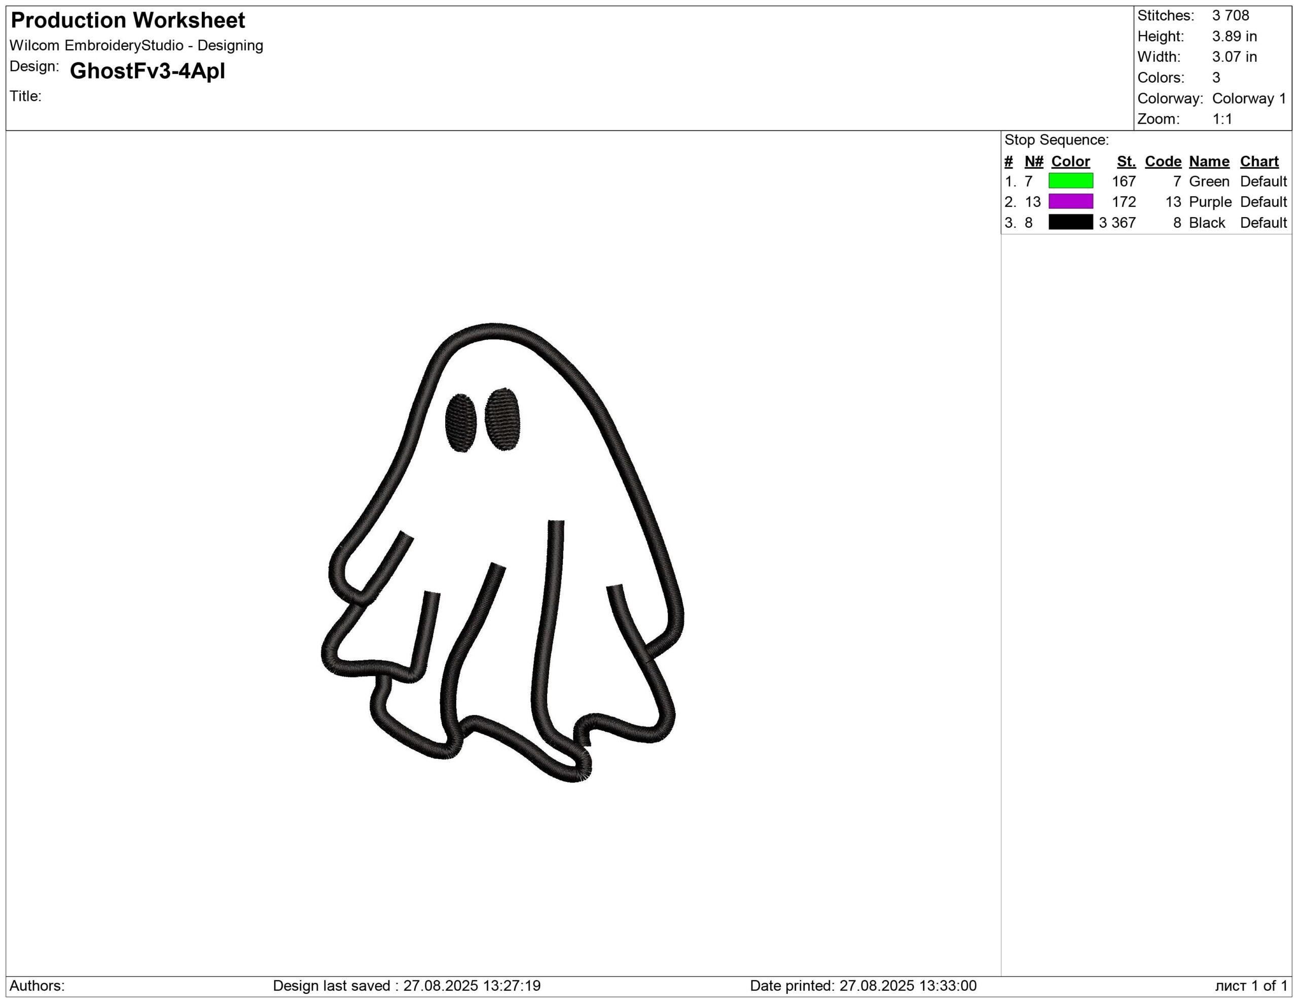Click the ghost's right eye
The width and height of the screenshot is (1298, 999).
(502, 419)
